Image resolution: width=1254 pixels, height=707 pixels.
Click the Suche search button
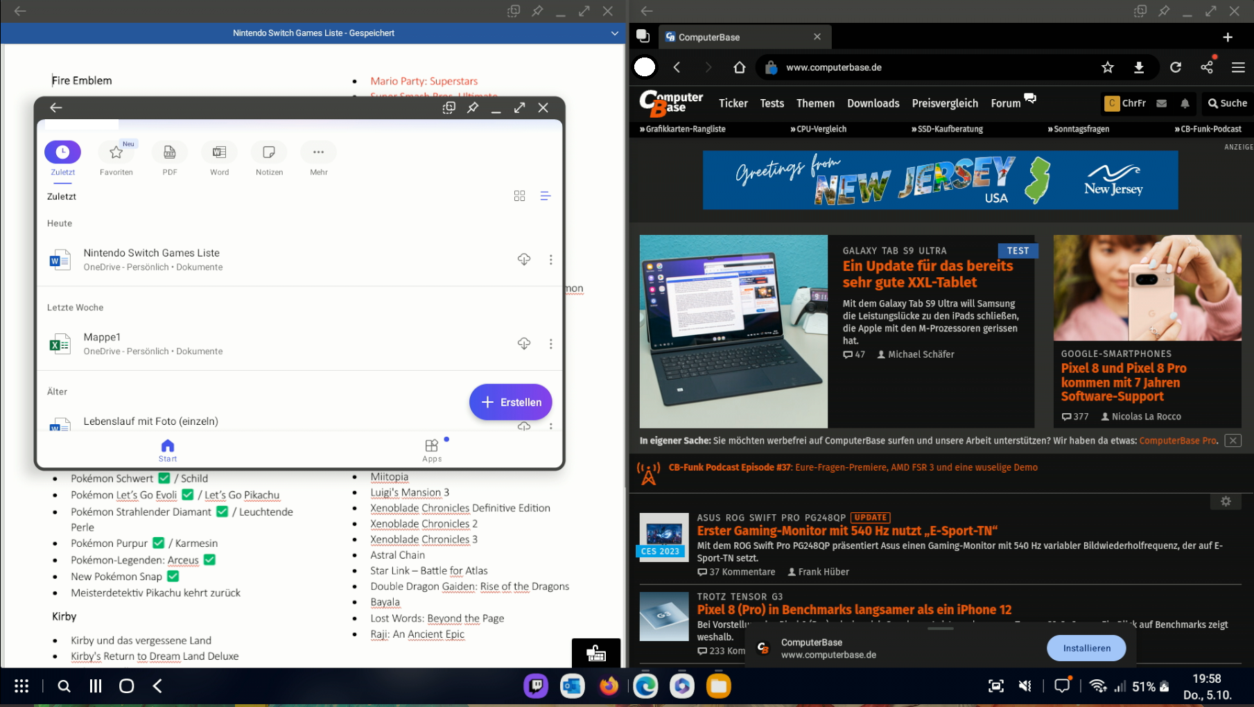[1228, 103]
